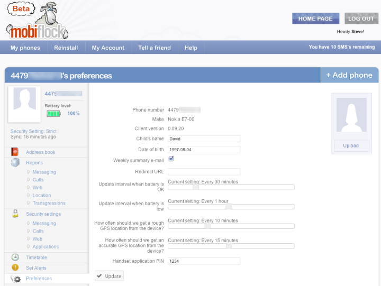Click Security Setting: Strict link
Screen dimensions: 381x286
[33, 131]
